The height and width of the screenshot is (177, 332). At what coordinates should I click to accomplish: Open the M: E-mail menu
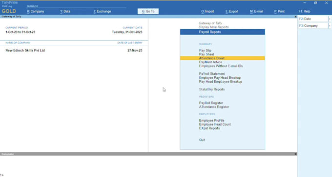point(256,11)
